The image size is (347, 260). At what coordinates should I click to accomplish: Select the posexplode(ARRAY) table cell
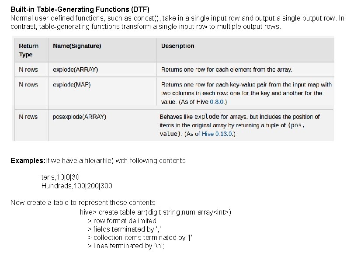click(x=79, y=117)
